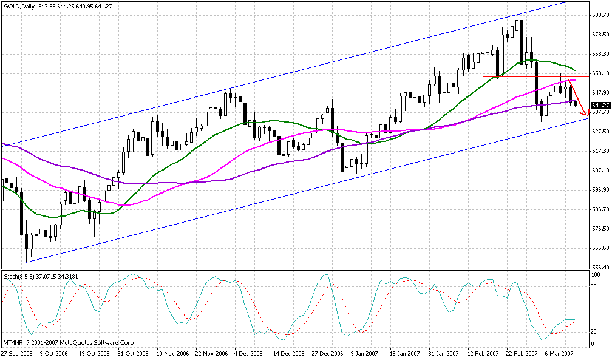The image size is (612, 358).
Task: Click the current price tag 641.27
Action: click(x=600, y=106)
